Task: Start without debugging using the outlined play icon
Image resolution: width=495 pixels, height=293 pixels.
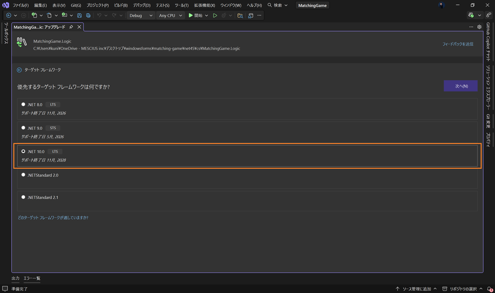Action: [x=215, y=15]
